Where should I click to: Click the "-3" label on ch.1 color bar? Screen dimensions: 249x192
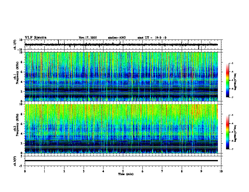coord(232,63)
